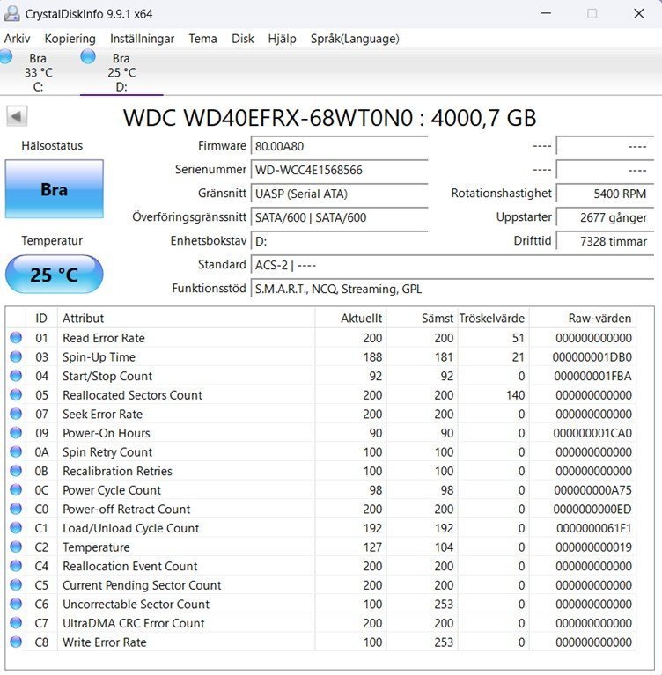Open the Arkiv menu

pos(18,39)
